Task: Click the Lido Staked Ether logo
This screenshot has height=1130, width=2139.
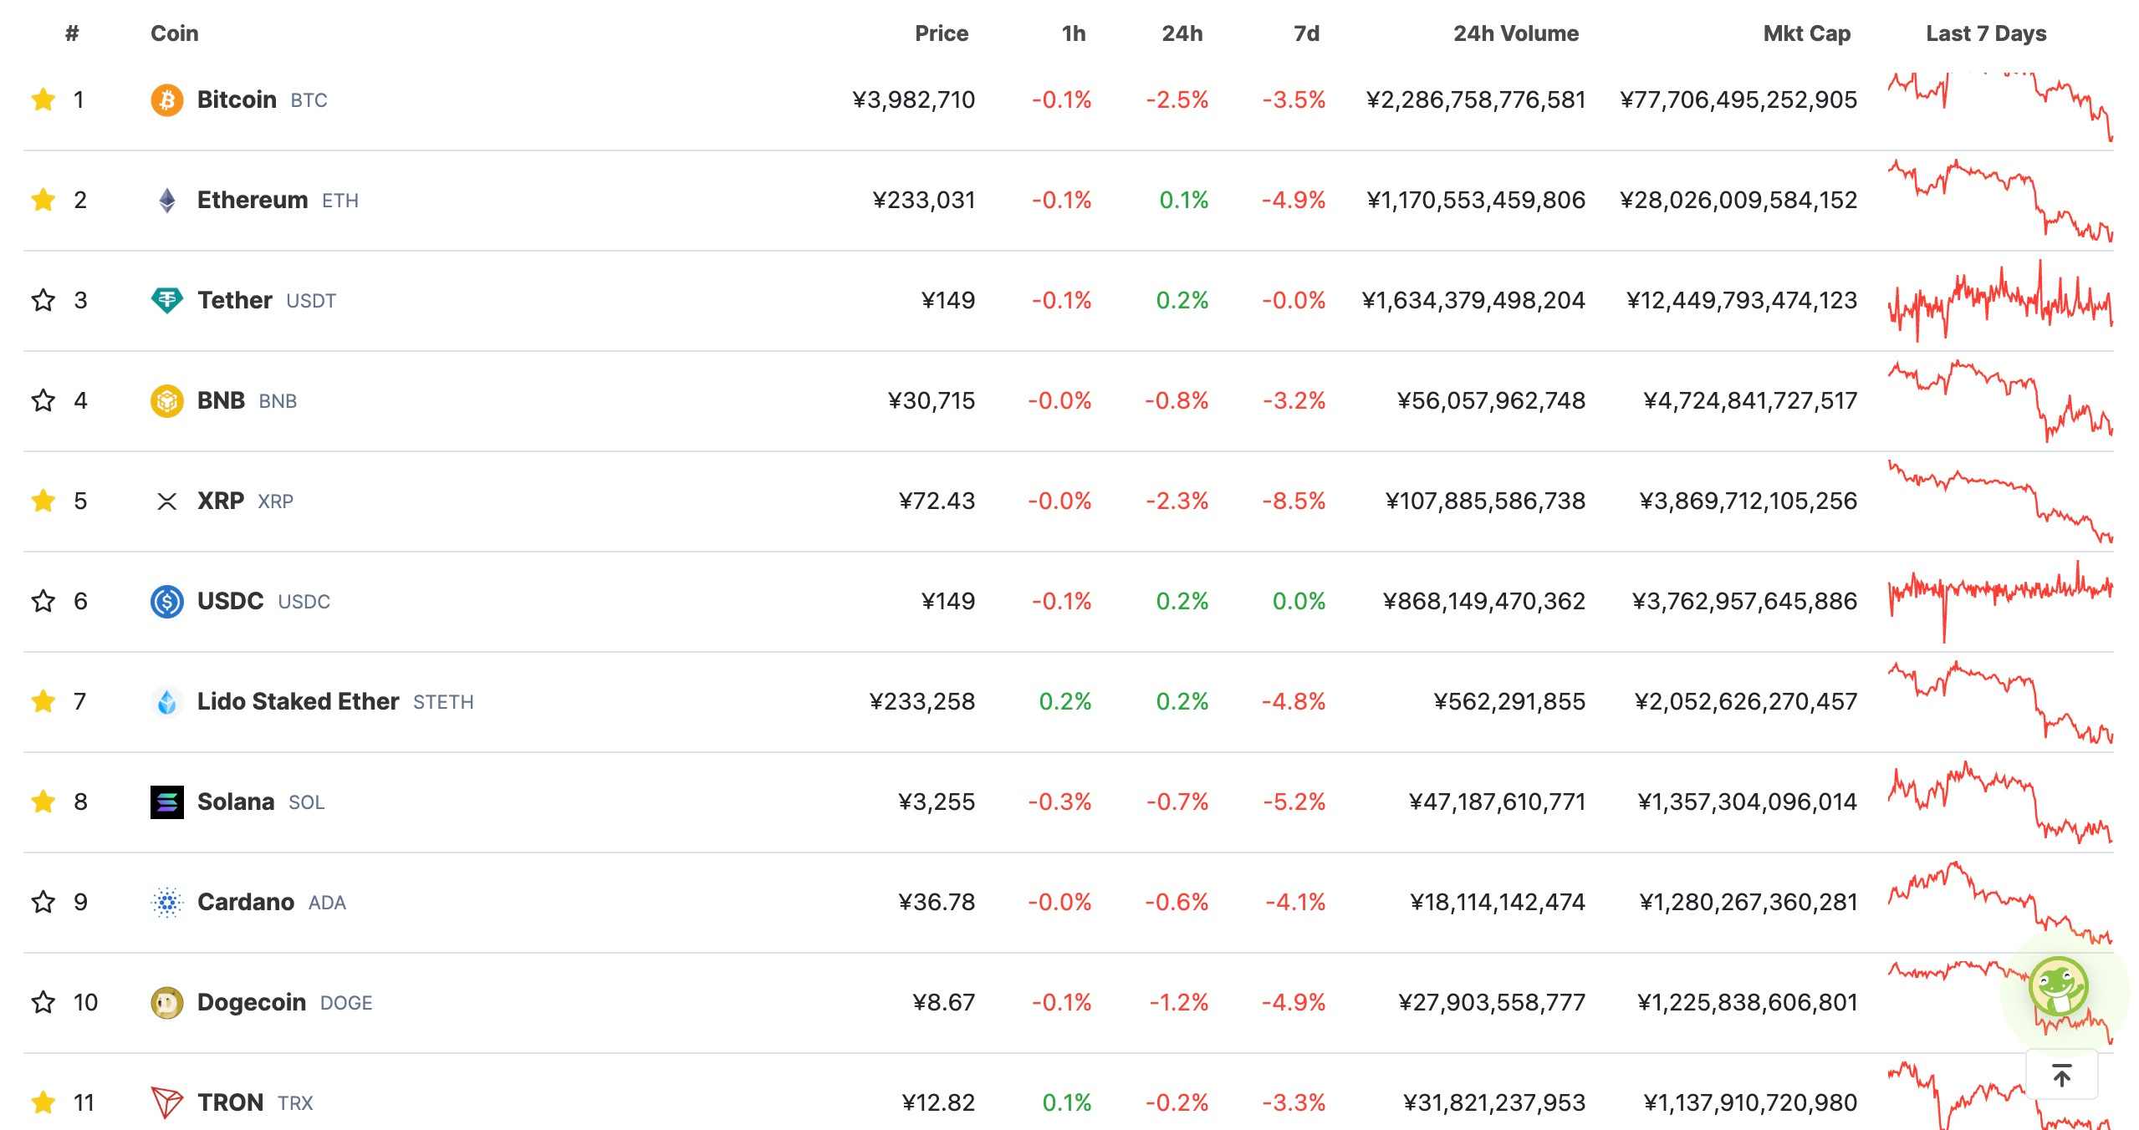Action: [x=167, y=702]
